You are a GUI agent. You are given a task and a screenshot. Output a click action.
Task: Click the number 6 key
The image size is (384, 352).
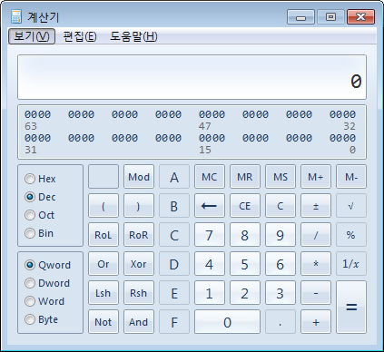281,264
